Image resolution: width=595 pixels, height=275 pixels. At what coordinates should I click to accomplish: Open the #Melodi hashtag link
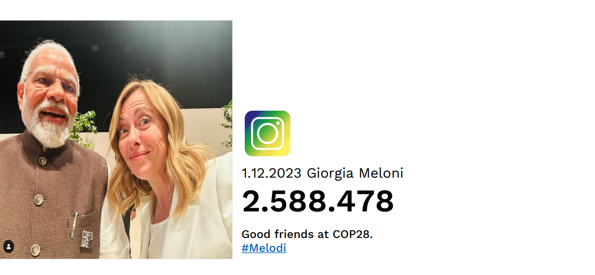tap(264, 248)
